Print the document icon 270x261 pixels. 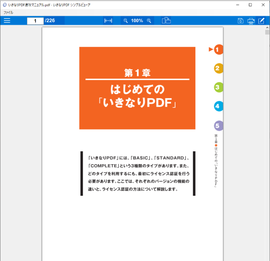point(251,21)
